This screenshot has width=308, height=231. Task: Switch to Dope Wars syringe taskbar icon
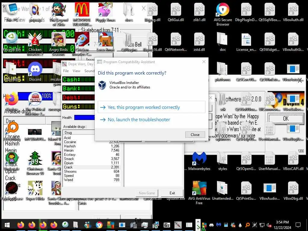[178, 225]
